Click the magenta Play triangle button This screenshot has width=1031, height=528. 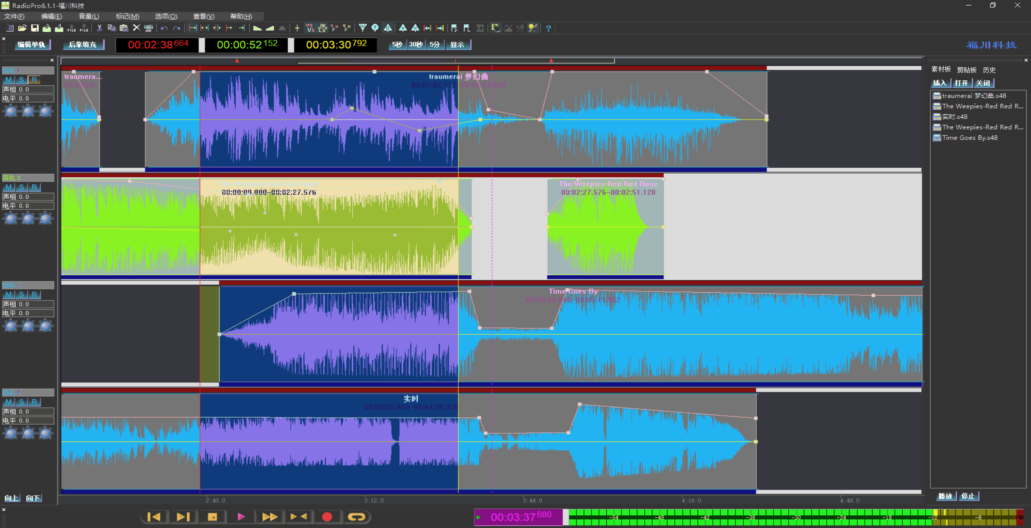(x=241, y=517)
